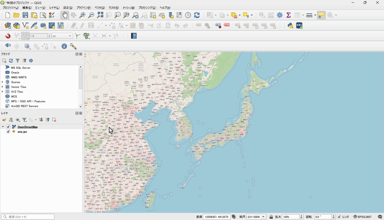The image size is (384, 220).
Task: Collapse the OpenStreetMap layer group
Action: coord(3,127)
